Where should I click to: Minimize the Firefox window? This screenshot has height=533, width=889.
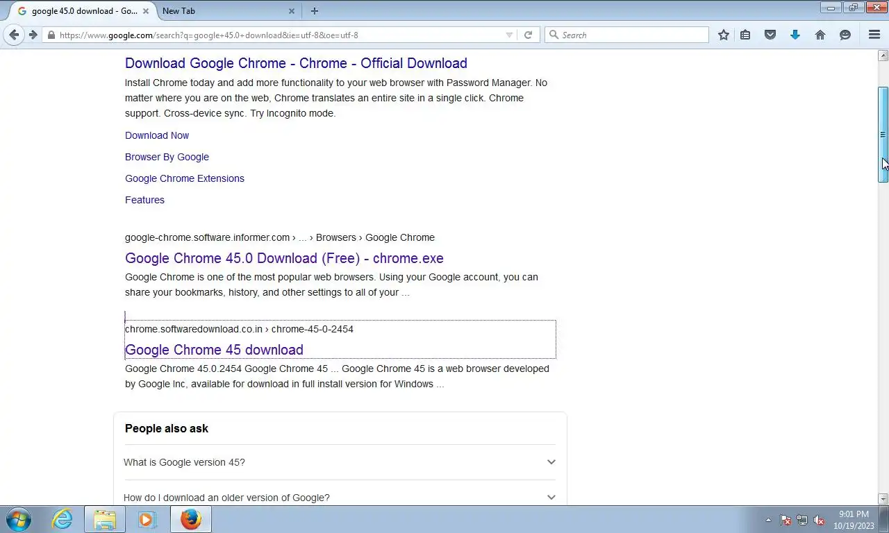831,8
